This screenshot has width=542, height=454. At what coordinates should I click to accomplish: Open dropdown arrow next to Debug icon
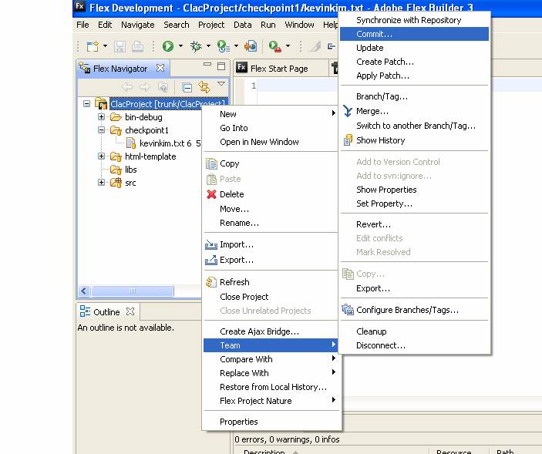click(x=208, y=46)
